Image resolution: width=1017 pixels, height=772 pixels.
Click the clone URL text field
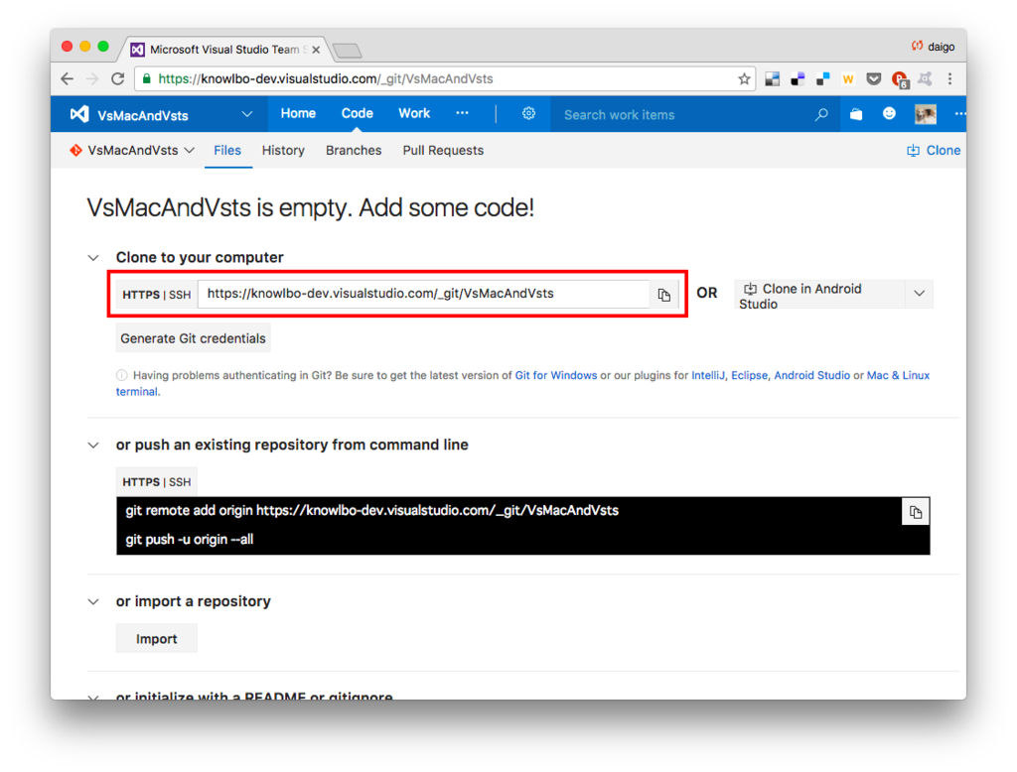coord(425,294)
